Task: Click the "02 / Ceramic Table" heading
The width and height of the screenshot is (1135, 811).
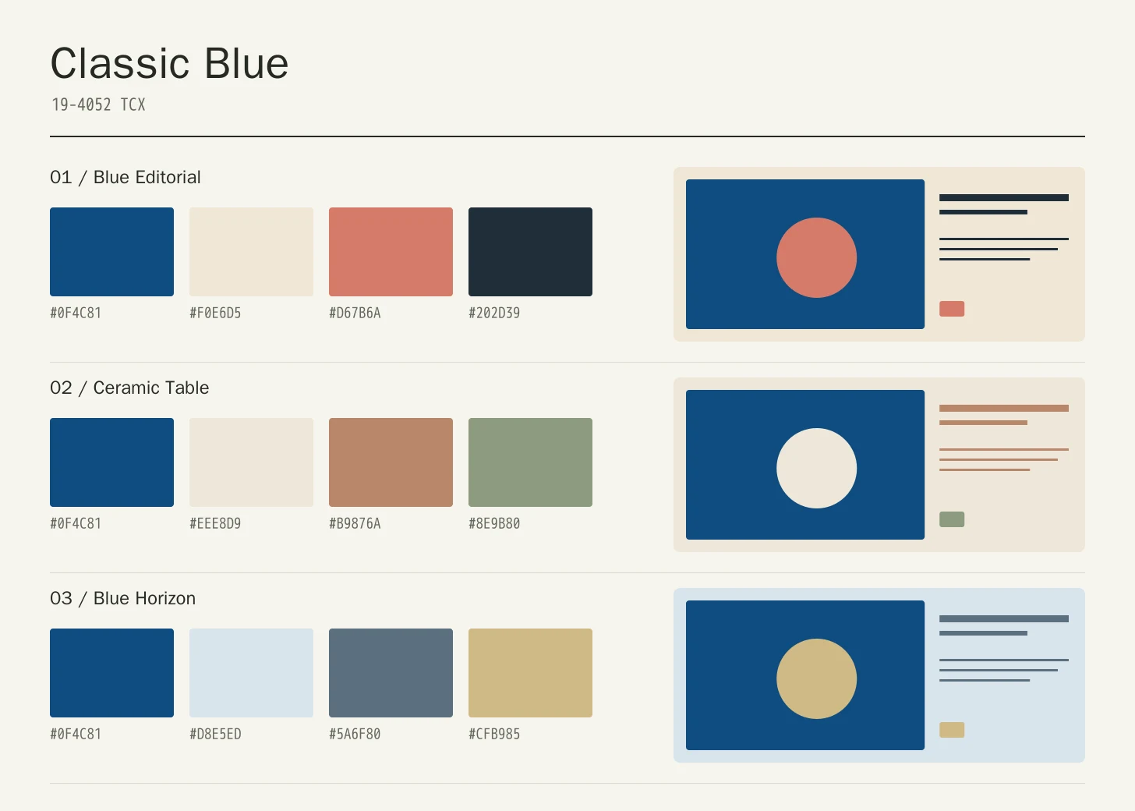Action: pos(129,388)
